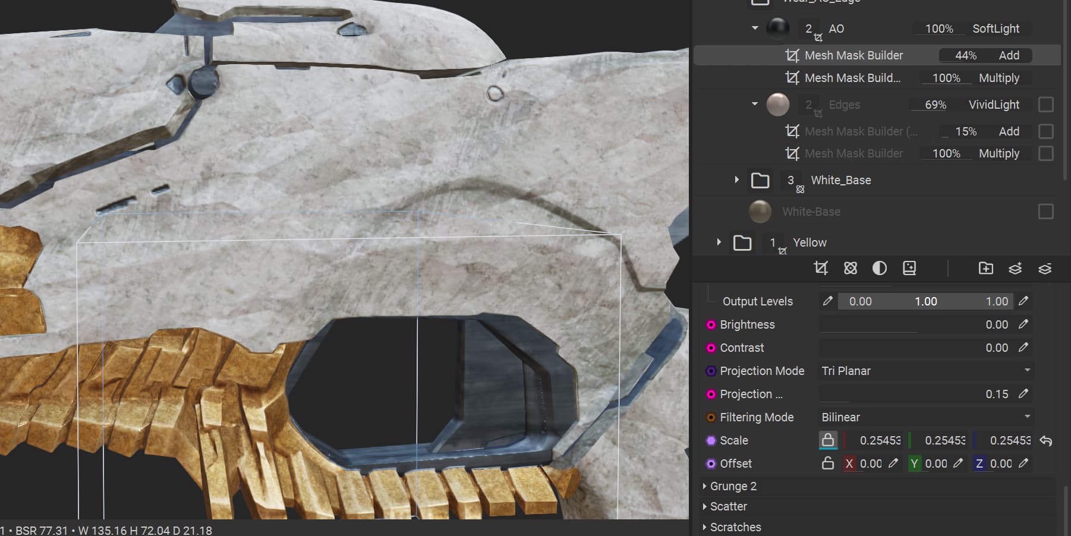Click the Add blend mode of selected Mesh Mask Builder
Image resolution: width=1071 pixels, height=536 pixels.
coord(1009,55)
